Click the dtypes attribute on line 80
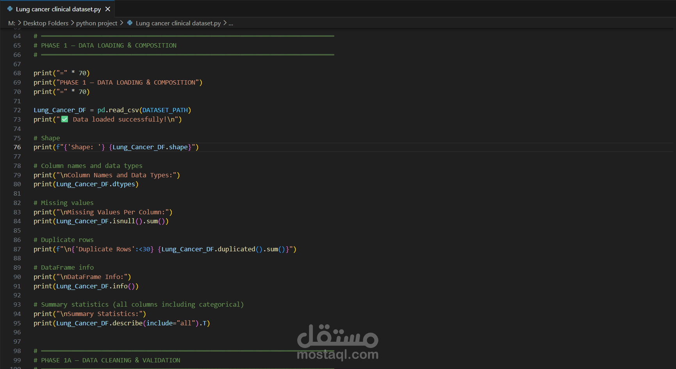Viewport: 676px width, 369px height. click(124, 184)
